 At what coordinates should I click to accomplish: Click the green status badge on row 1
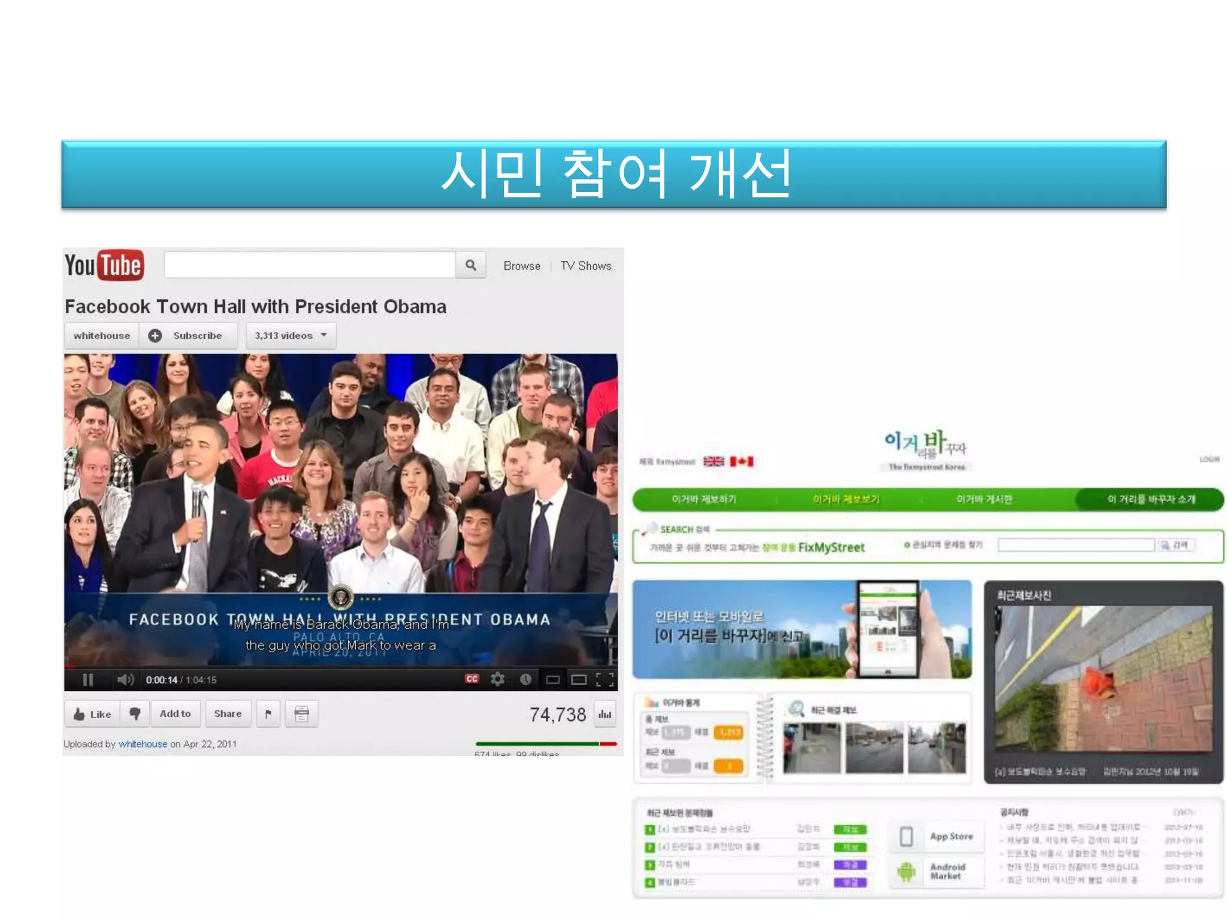pos(850,830)
